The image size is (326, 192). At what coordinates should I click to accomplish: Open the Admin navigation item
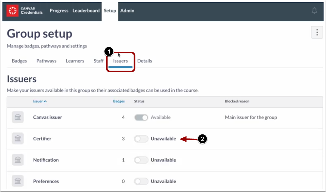[x=127, y=11]
